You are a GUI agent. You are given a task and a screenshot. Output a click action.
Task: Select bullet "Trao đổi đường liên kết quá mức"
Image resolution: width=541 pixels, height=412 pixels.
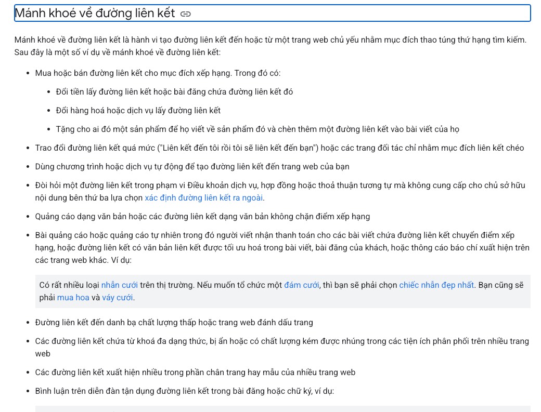[x=279, y=148]
